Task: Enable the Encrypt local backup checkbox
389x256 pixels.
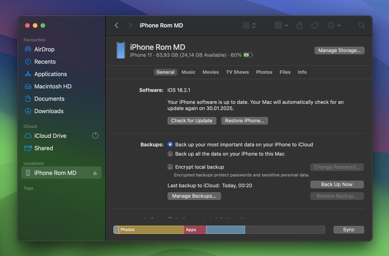Action: (170, 167)
